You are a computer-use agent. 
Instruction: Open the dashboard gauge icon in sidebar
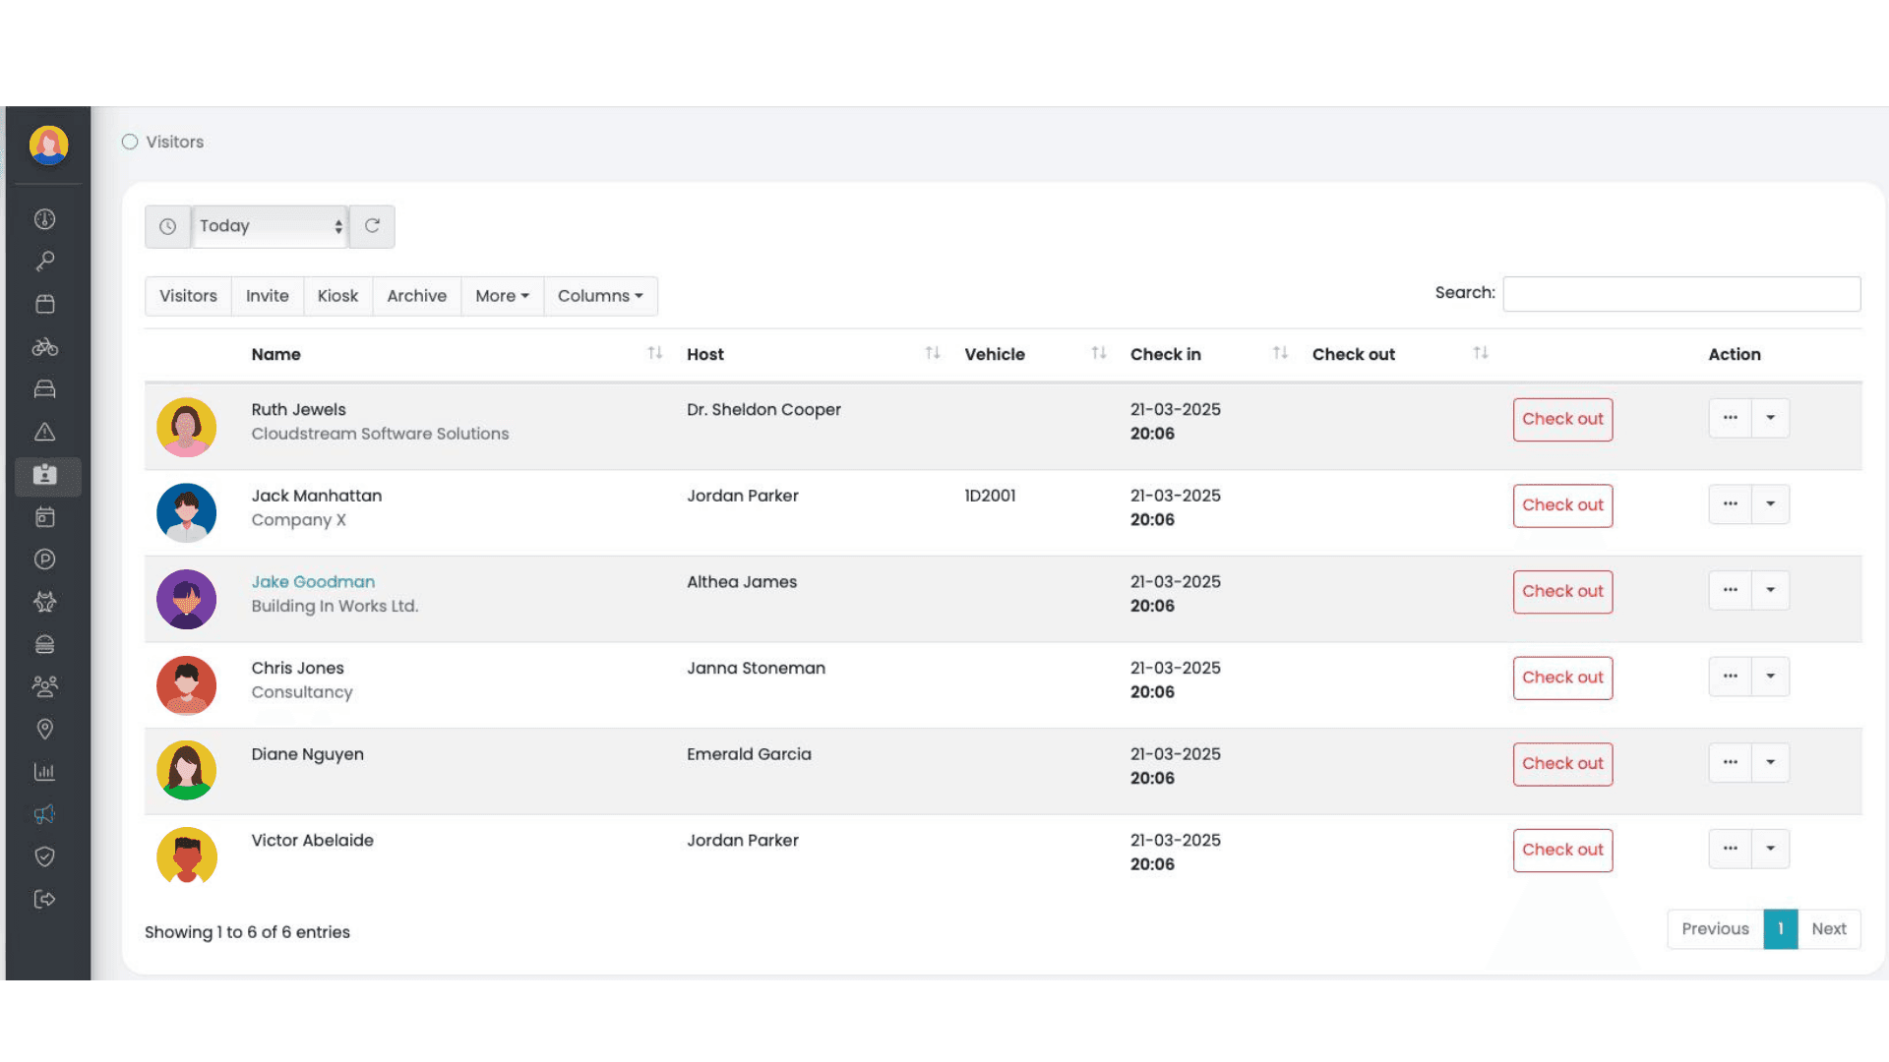point(45,219)
